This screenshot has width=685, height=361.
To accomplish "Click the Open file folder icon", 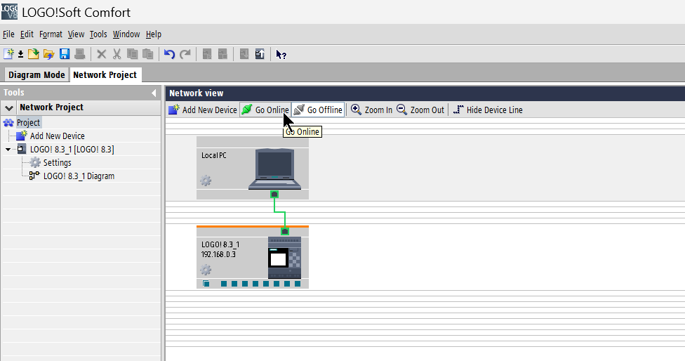I will click(x=34, y=54).
